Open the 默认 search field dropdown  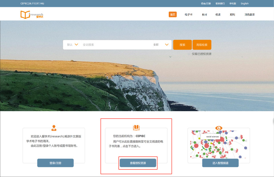coord(72,45)
